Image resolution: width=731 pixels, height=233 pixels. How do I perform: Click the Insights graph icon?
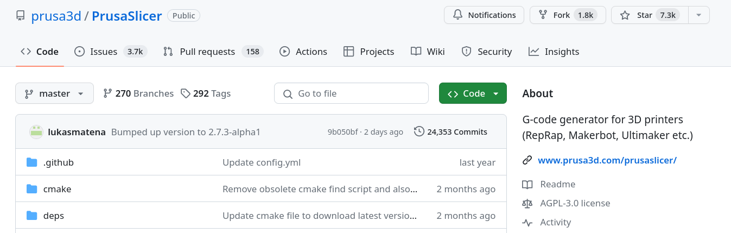[534, 52]
